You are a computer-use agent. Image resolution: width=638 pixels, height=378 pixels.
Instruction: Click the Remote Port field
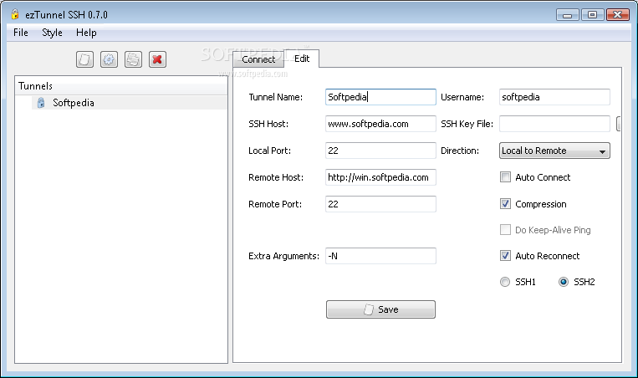click(380, 204)
